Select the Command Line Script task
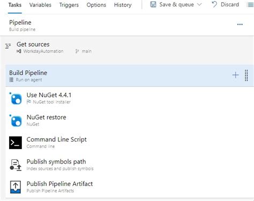Viewport: 254px width, 201px height. point(130,143)
